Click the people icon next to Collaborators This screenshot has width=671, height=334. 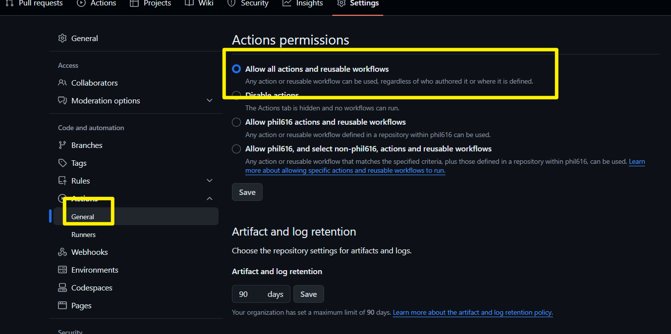point(62,83)
